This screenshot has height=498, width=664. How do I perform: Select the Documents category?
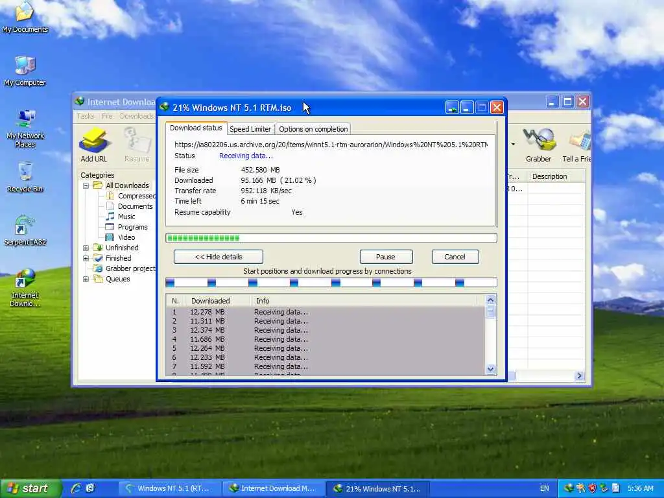(x=129, y=206)
